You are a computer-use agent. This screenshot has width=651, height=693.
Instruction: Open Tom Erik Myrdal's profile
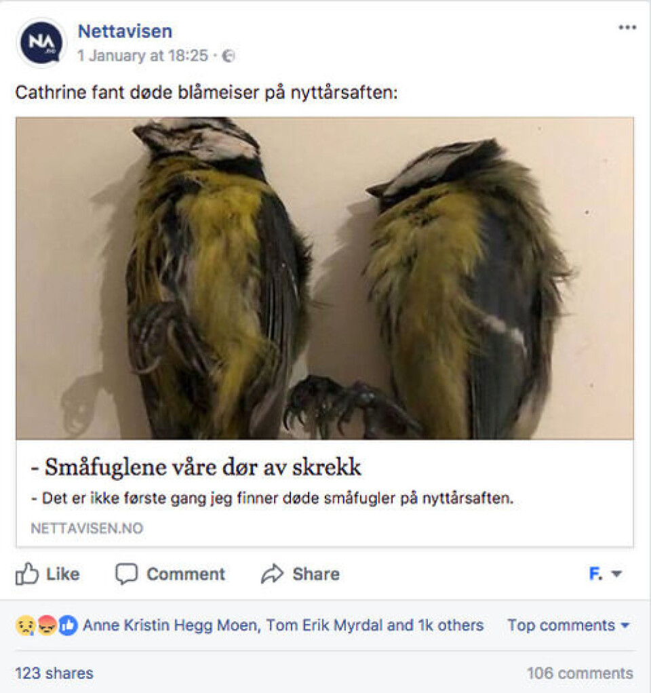pos(324,625)
